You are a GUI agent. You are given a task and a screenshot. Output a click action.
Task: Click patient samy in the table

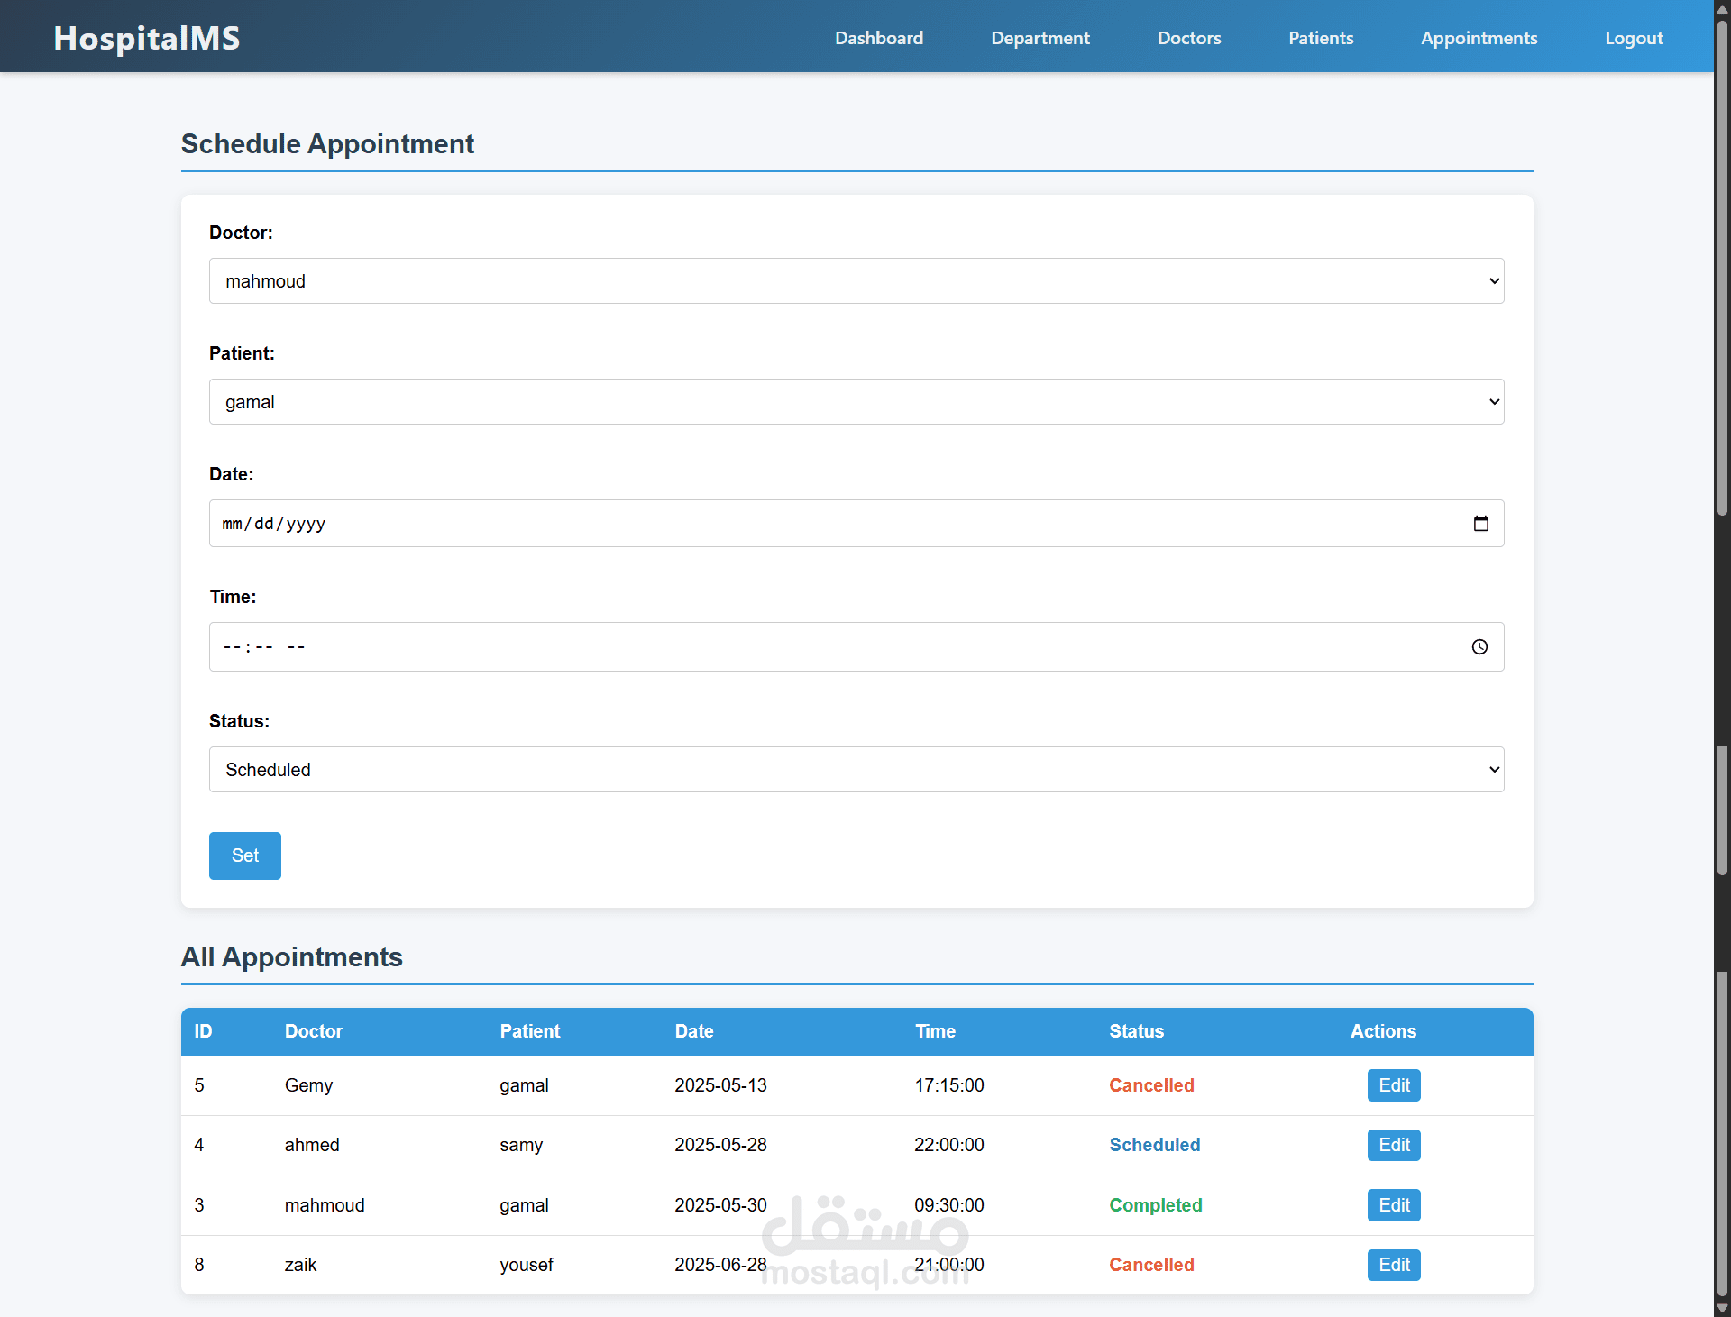coord(521,1146)
